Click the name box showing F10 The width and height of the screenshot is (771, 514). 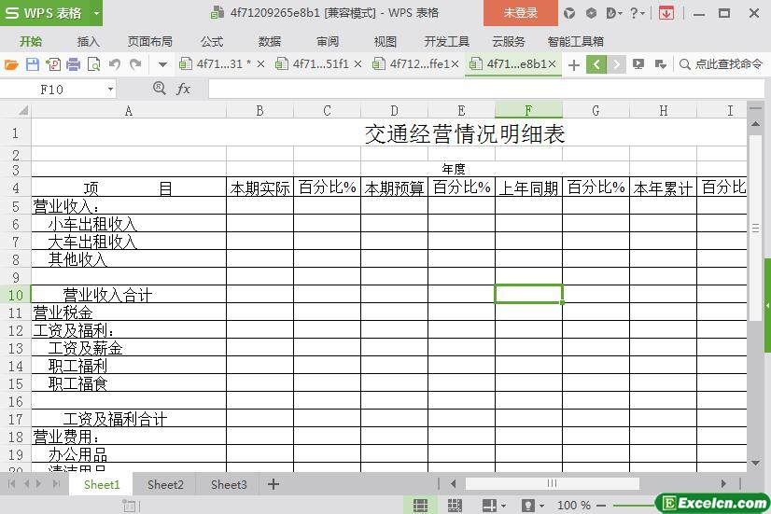pos(52,90)
